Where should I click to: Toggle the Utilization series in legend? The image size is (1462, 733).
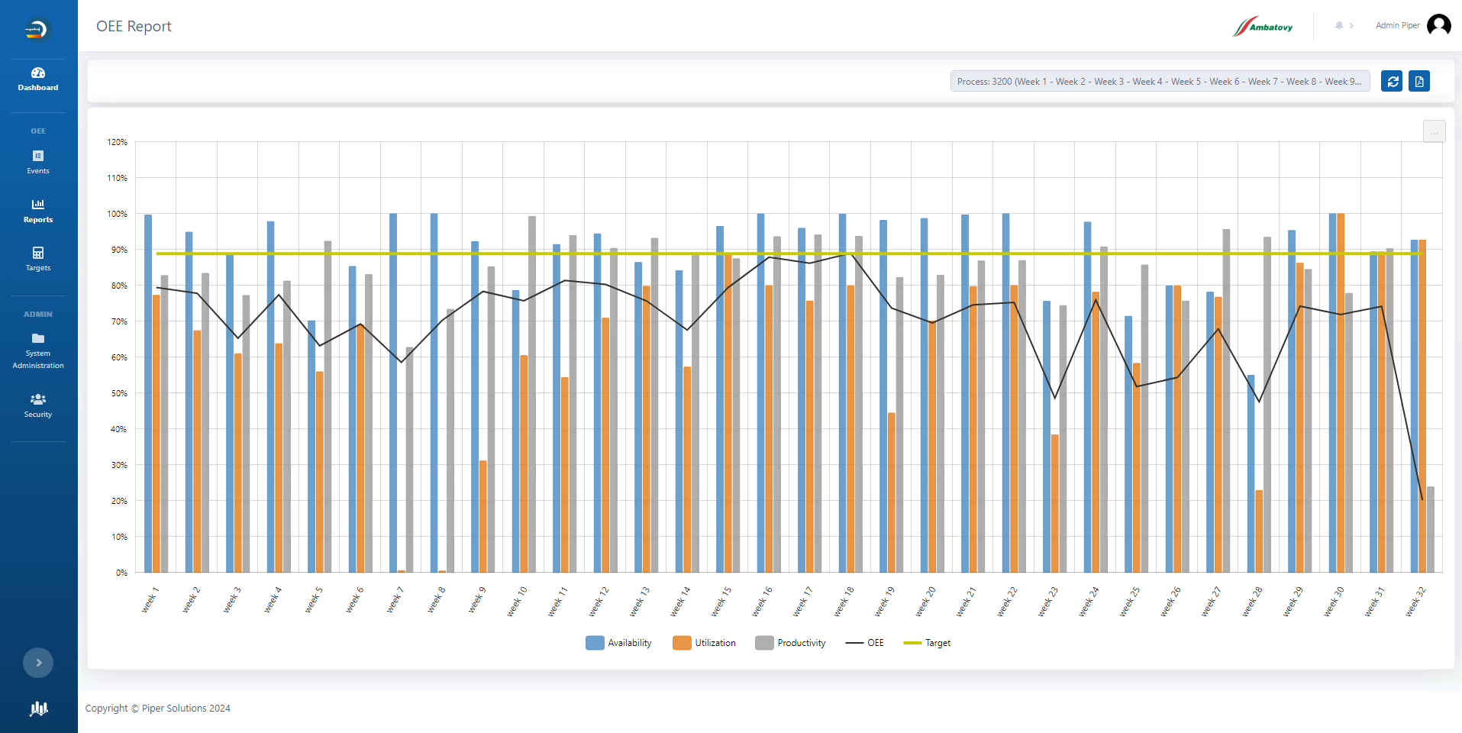[705, 643]
